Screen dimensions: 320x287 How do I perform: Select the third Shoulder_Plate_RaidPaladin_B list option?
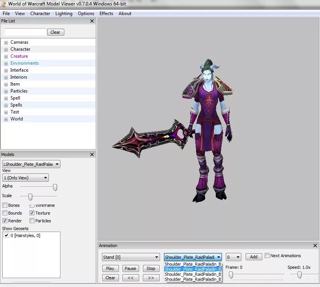[x=193, y=274]
